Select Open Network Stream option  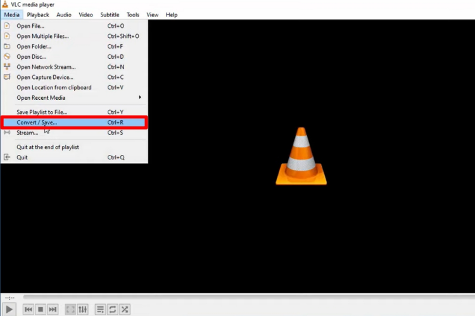(74, 67)
